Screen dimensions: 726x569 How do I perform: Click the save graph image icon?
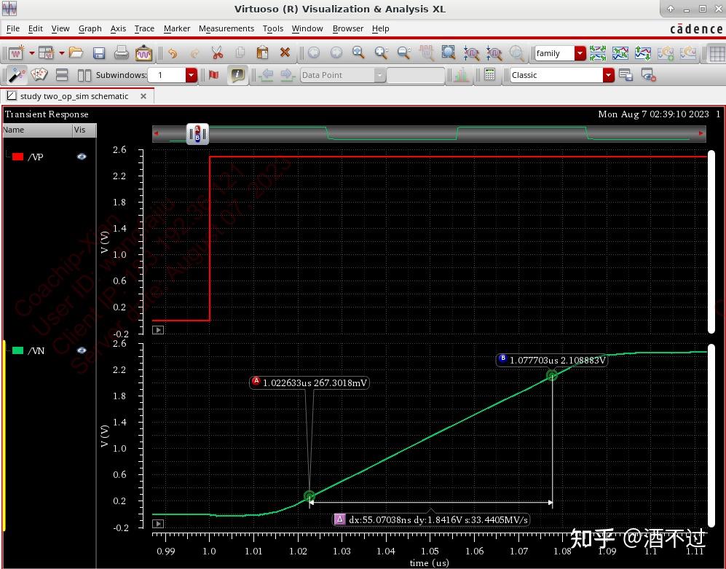coord(143,53)
